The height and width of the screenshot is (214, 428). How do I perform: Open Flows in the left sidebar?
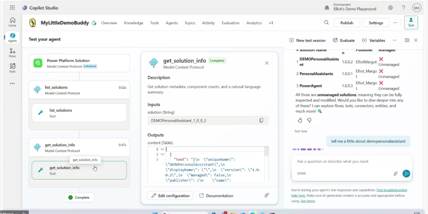click(x=13, y=52)
